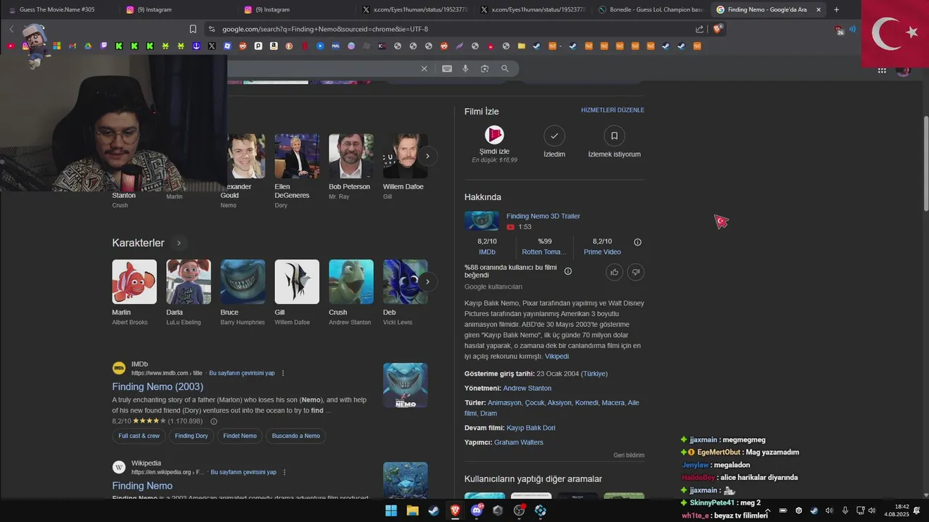The height and width of the screenshot is (522, 929).
Task: Translate the IMDb page with Bu sayfanın çevirisini yap
Action: (x=242, y=373)
